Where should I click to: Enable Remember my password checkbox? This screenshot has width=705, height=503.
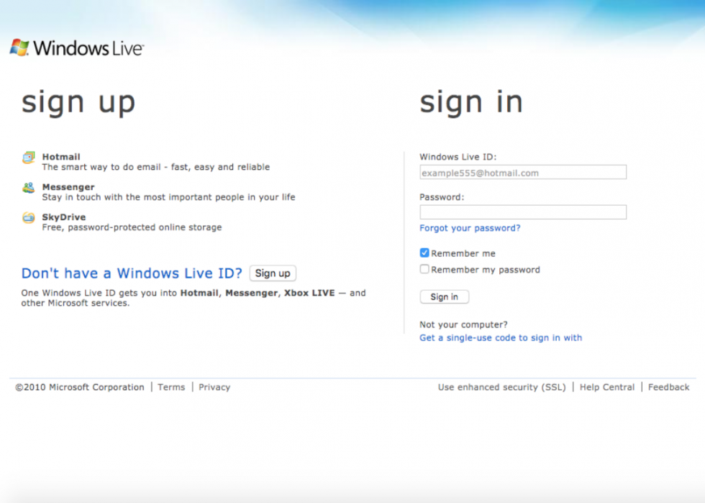[424, 269]
